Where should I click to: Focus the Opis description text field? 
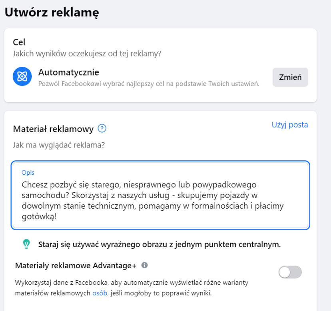(x=160, y=195)
